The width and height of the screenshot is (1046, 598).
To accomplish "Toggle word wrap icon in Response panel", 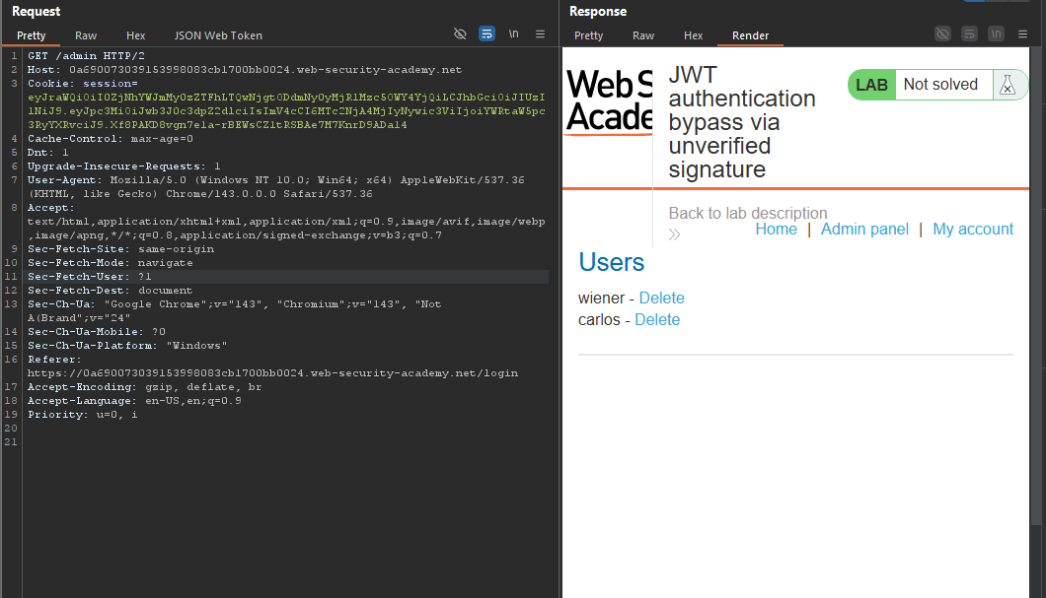I will coord(969,33).
